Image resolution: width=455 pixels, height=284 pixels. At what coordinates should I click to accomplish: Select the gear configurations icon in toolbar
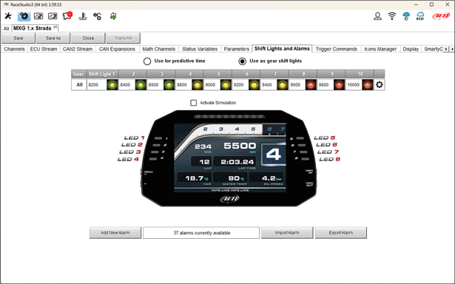(24, 16)
